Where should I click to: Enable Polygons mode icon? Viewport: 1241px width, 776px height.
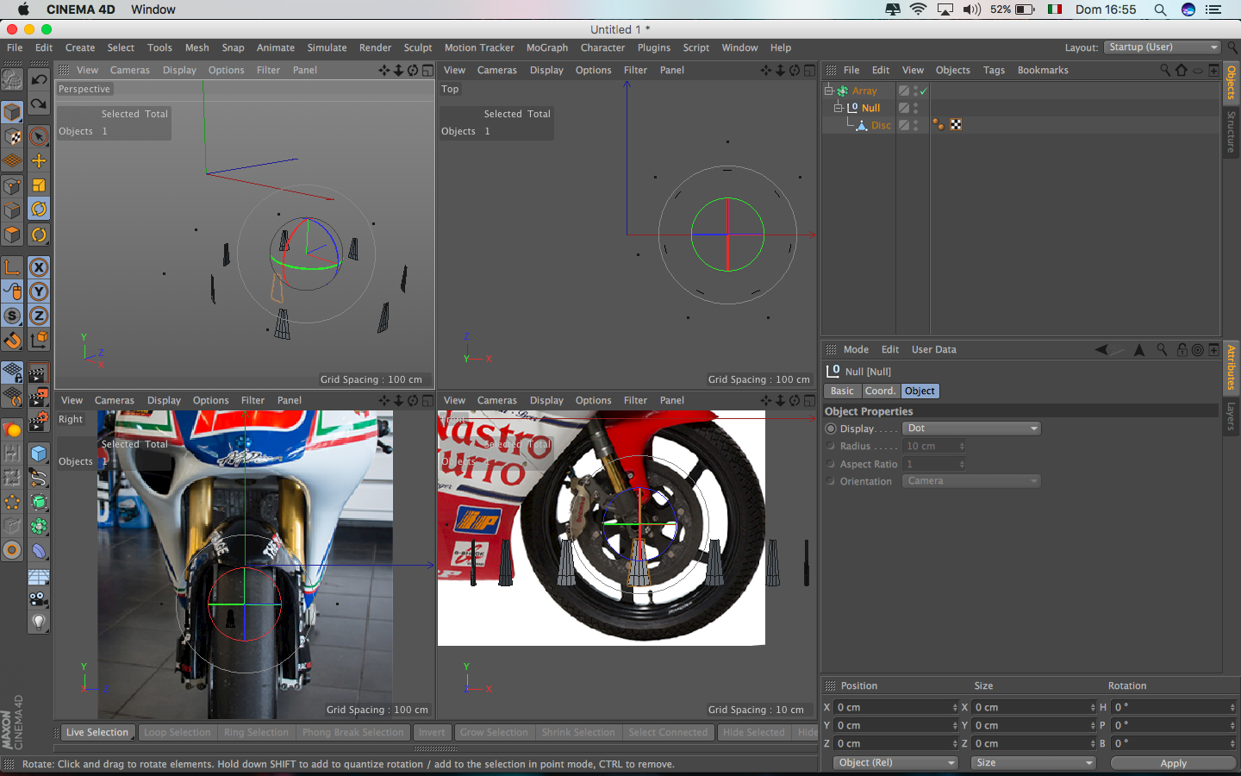tap(12, 234)
